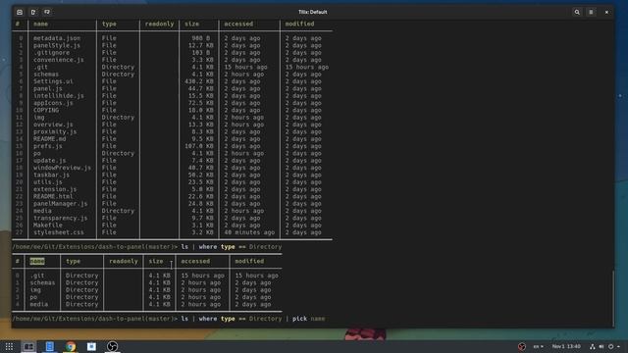628x353 pixels.
Task: Add a terminal to the right
Action: [x=33, y=12]
